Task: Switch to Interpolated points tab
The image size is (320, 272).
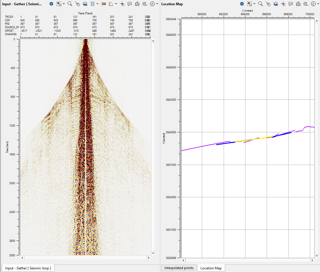Action: point(179,268)
